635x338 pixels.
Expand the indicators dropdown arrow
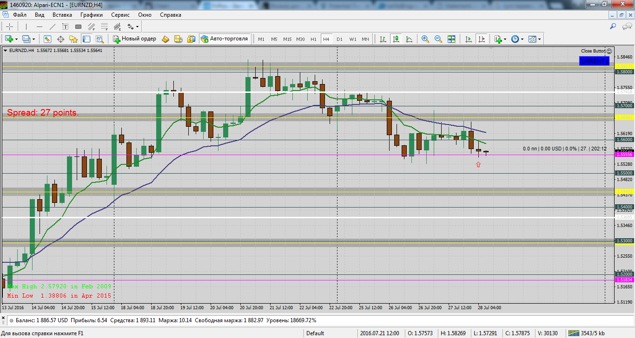(505, 39)
